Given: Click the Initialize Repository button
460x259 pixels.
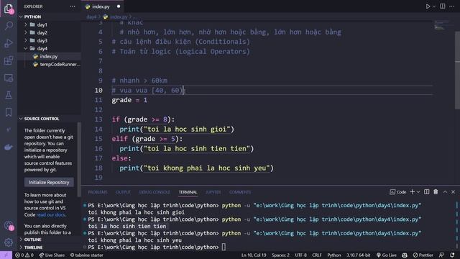Looking at the screenshot, I should pyautogui.click(x=49, y=182).
